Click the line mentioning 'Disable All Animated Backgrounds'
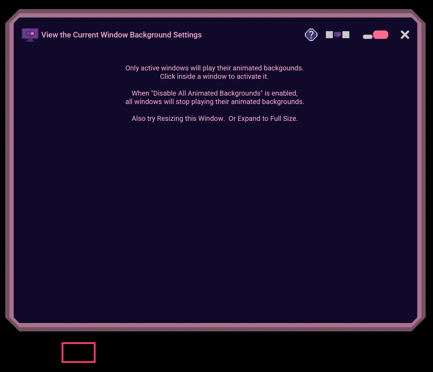433x372 pixels. [x=215, y=93]
